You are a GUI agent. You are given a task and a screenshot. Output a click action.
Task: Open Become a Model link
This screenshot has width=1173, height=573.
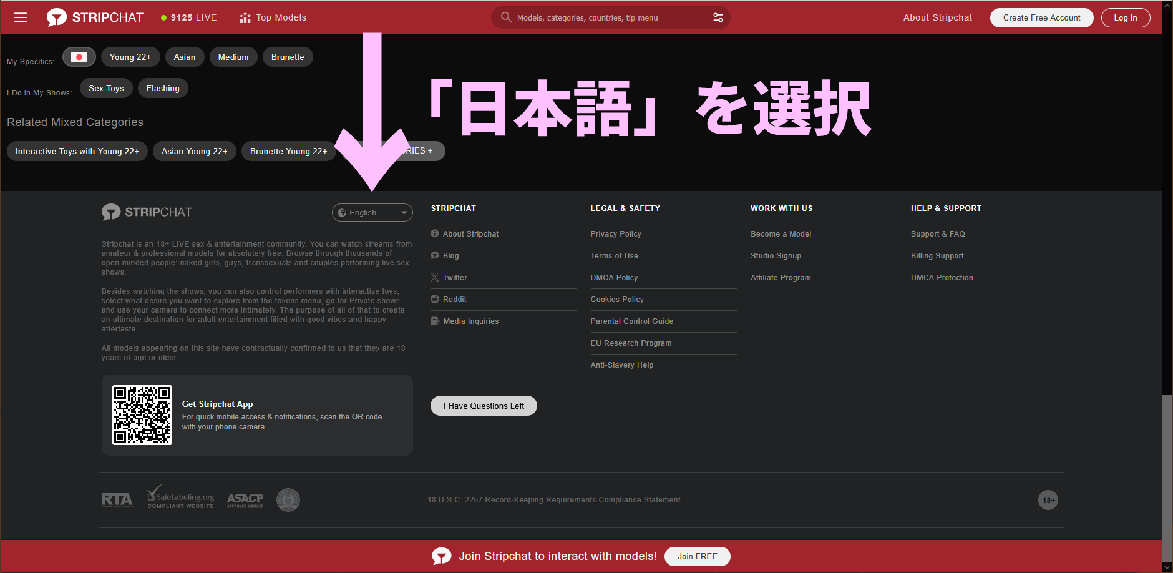point(781,233)
